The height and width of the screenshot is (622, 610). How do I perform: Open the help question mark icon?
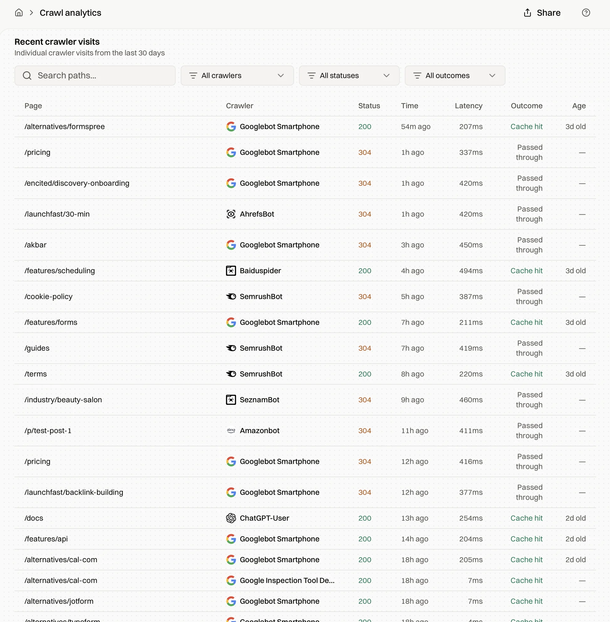click(586, 13)
